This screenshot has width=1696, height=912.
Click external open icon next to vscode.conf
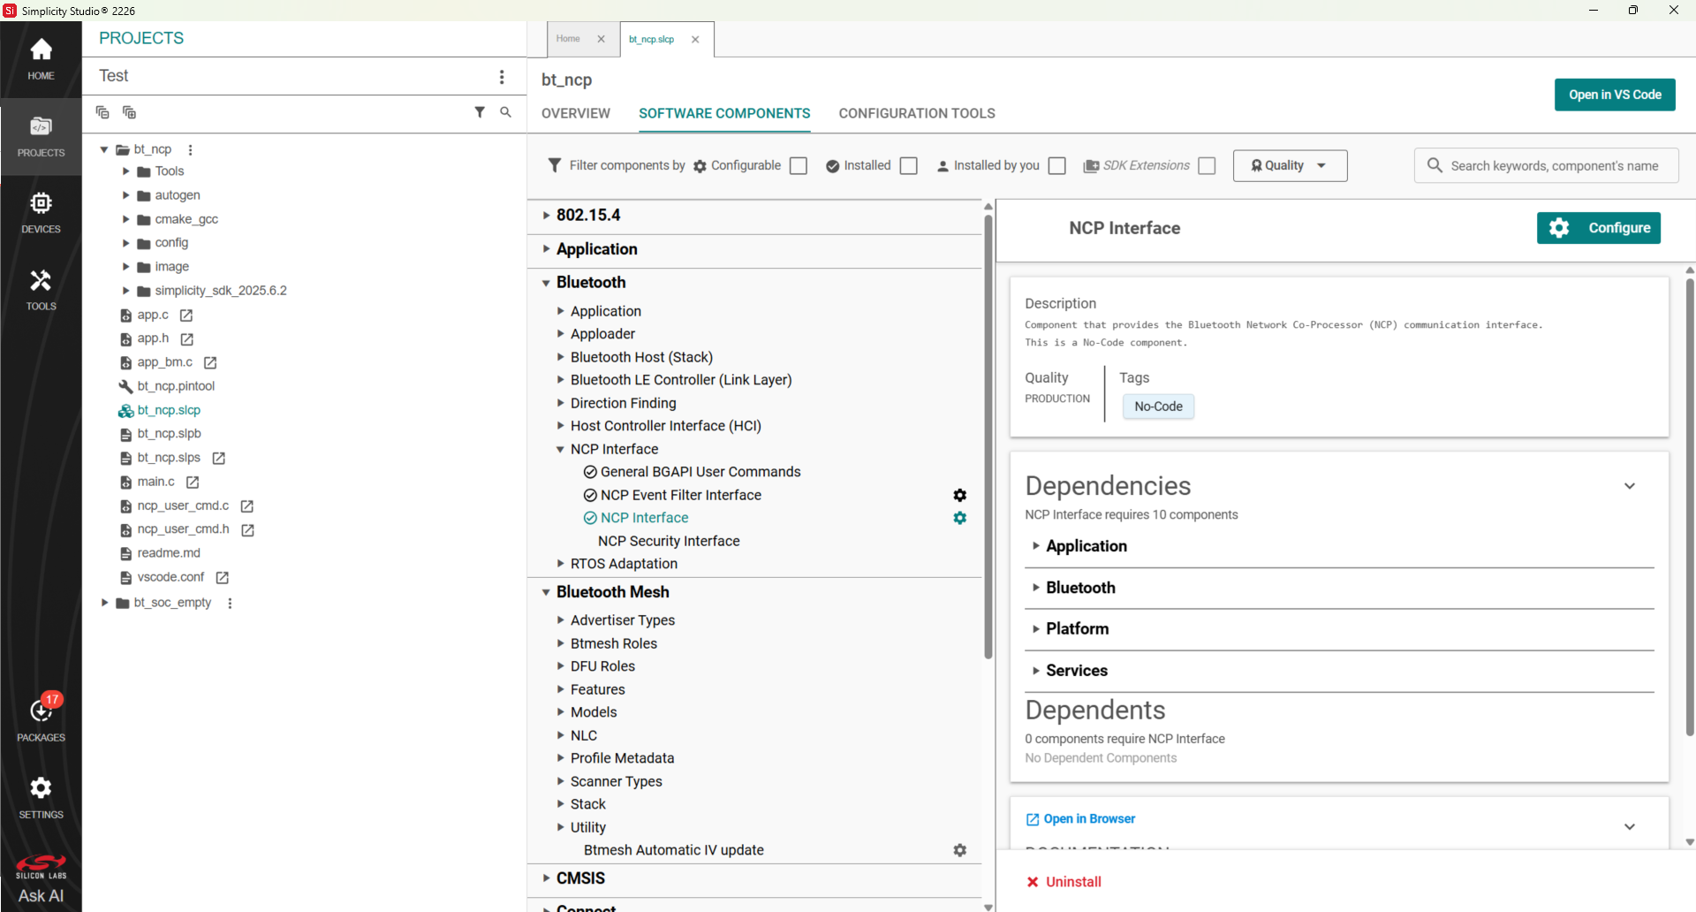(223, 578)
